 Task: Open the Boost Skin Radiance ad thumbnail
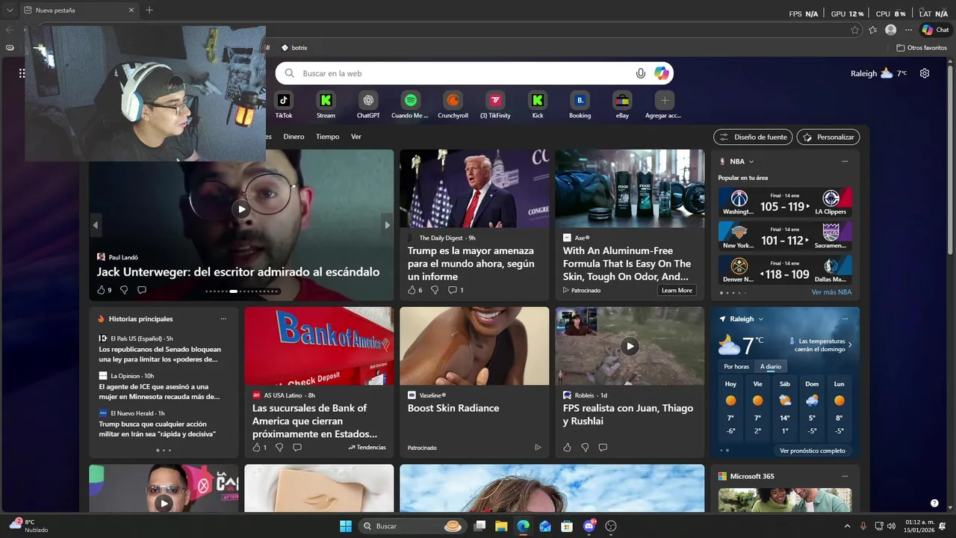[x=474, y=346]
